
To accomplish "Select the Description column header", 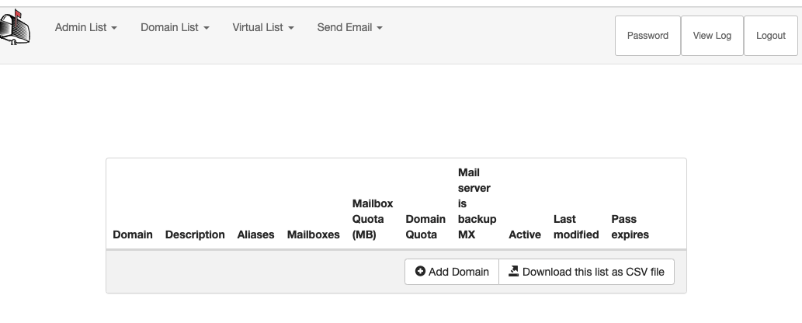I will [195, 234].
